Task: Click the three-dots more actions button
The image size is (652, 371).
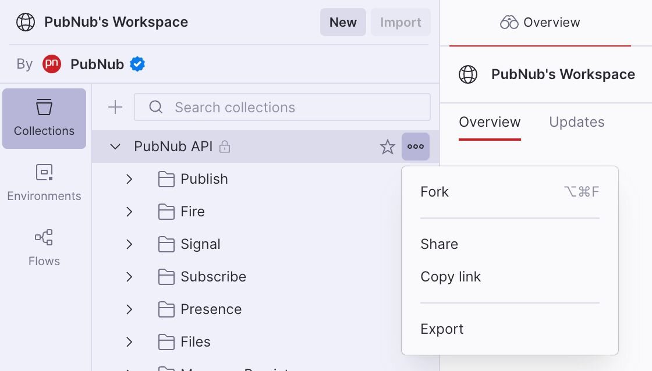Action: pyautogui.click(x=416, y=147)
